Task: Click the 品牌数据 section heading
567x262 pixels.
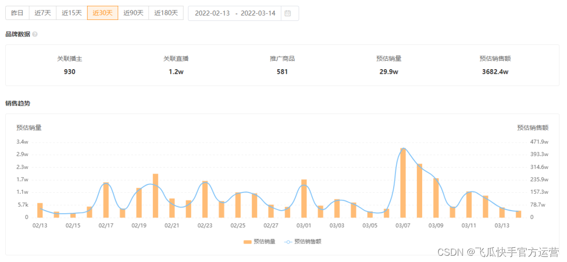Action: [18, 34]
